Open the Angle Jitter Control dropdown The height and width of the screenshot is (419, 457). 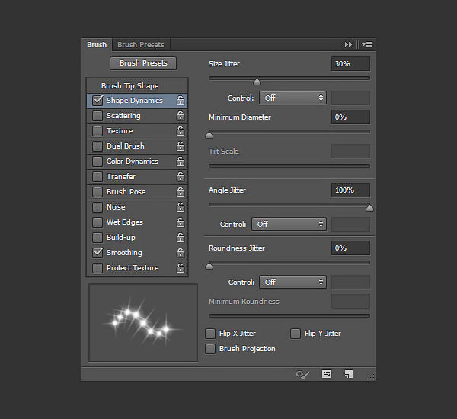(289, 225)
